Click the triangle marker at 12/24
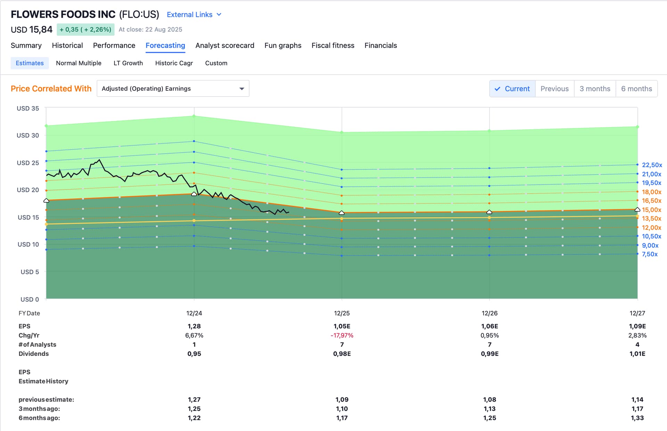 pos(194,194)
